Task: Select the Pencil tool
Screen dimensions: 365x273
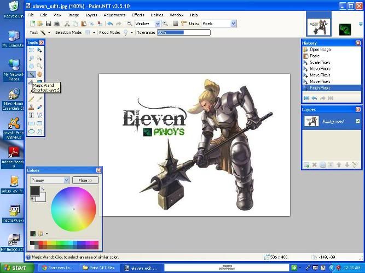Action: pos(31,99)
